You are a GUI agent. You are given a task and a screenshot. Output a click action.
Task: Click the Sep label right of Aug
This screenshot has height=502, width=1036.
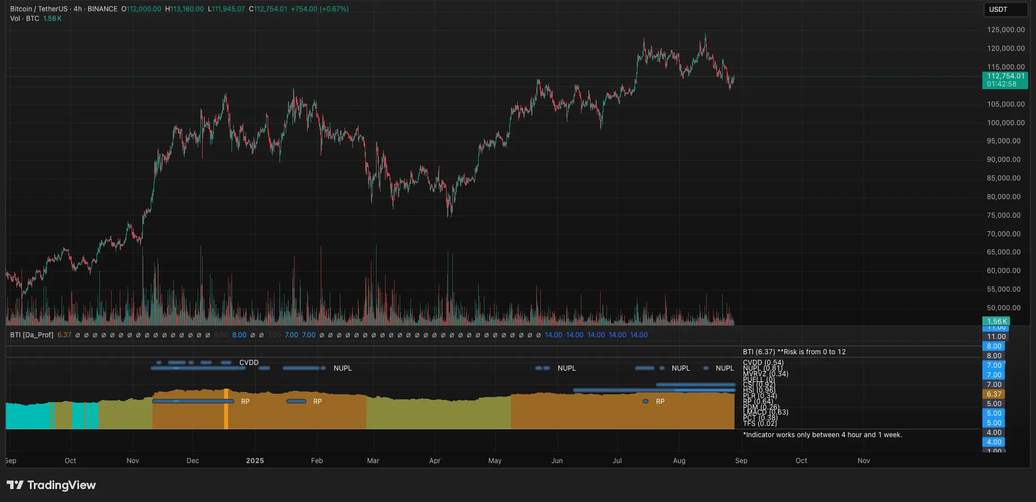tap(741, 461)
